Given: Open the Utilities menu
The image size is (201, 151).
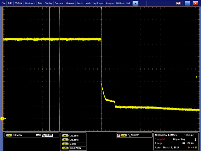Looking at the screenshot, I should (120, 3).
